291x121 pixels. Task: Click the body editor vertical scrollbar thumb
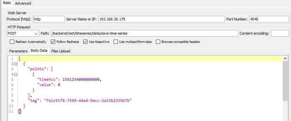coord(285,81)
